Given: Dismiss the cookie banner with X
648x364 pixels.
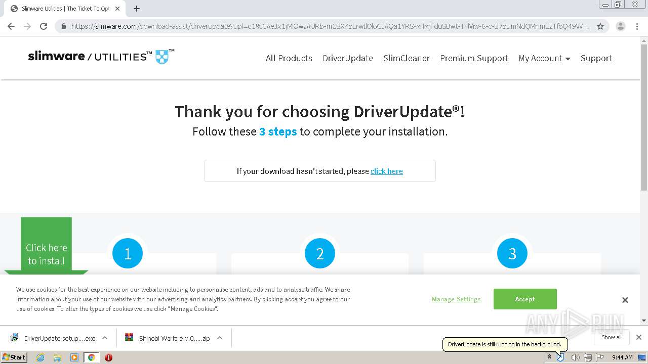Looking at the screenshot, I should point(625,300).
